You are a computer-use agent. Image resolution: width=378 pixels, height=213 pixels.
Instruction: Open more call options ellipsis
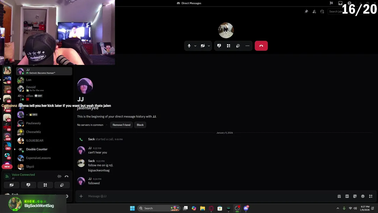pos(247,46)
